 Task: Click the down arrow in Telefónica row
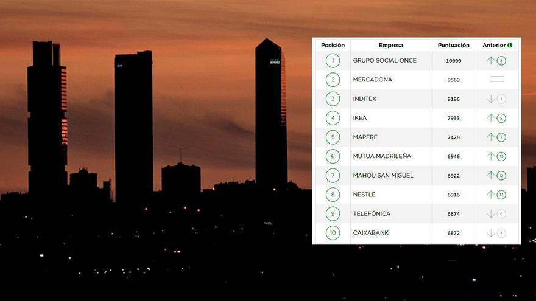[x=491, y=213]
